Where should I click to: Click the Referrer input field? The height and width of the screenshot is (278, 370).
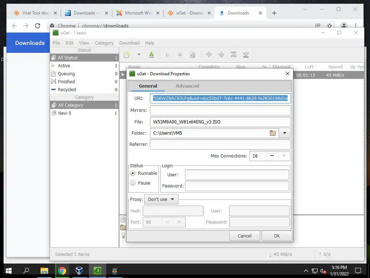[220, 144]
